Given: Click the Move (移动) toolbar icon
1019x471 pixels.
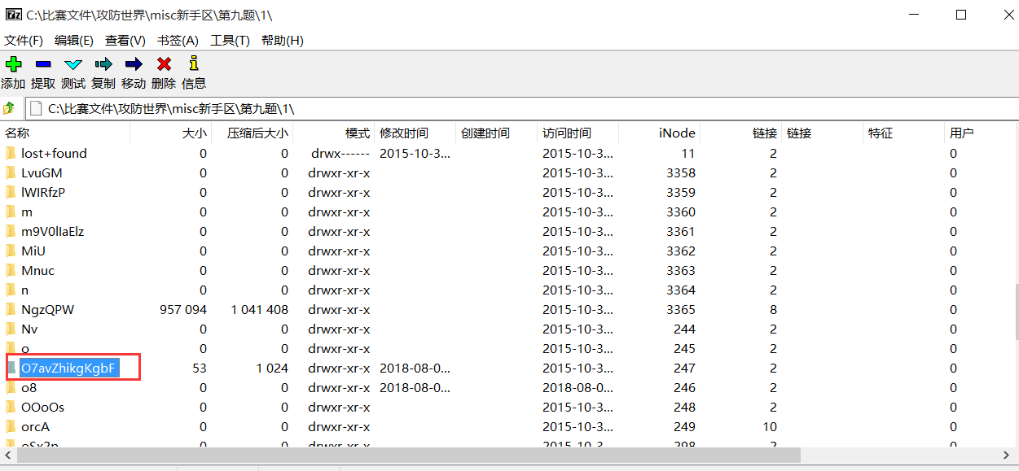Looking at the screenshot, I should tap(133, 63).
